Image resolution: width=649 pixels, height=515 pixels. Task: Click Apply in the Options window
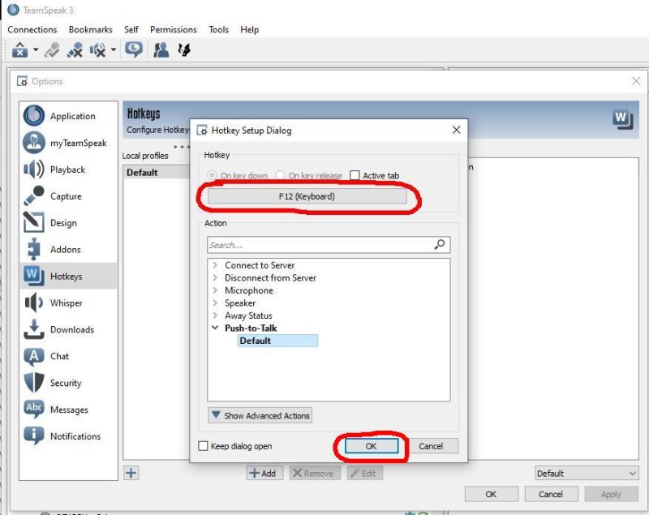click(x=612, y=494)
